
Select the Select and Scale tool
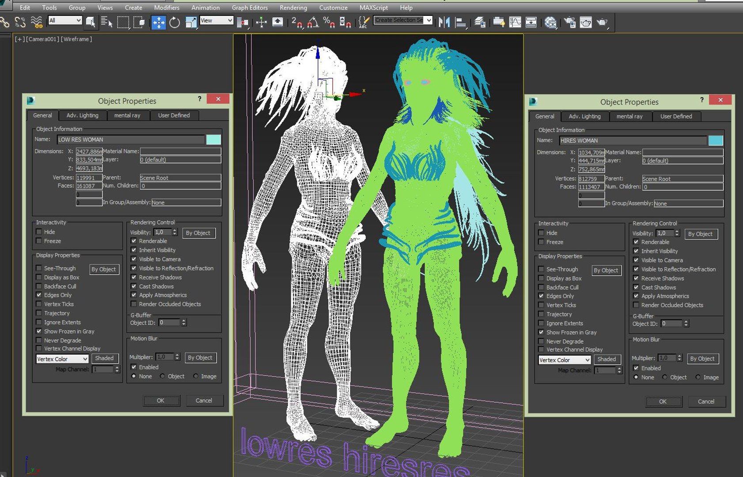coord(191,22)
